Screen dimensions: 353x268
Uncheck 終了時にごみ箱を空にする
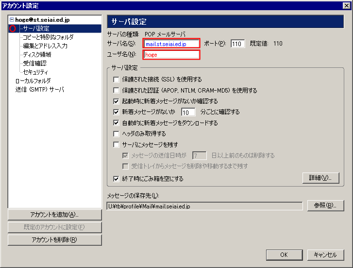point(116,179)
